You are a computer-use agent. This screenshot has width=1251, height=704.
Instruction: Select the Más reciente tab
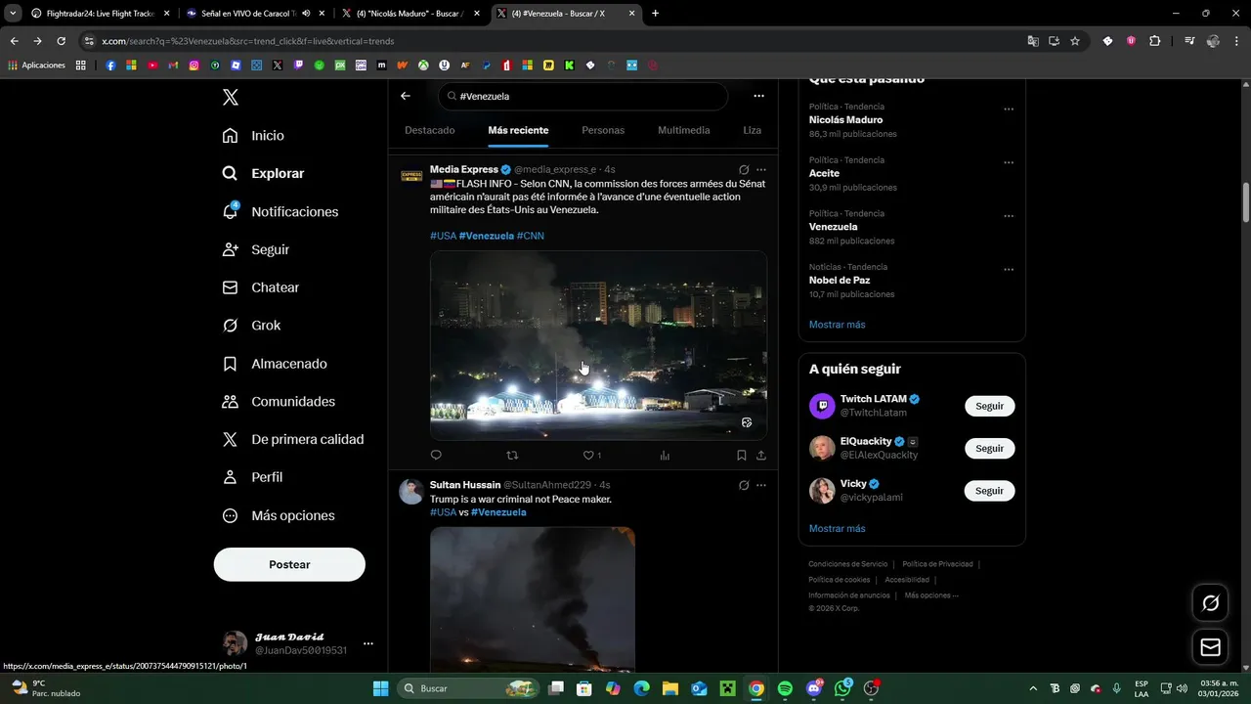(x=518, y=130)
